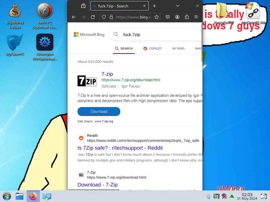The height and width of the screenshot is (202, 270).
Task: Open MyCleanPC desktop shortcut
Action: tap(15, 45)
